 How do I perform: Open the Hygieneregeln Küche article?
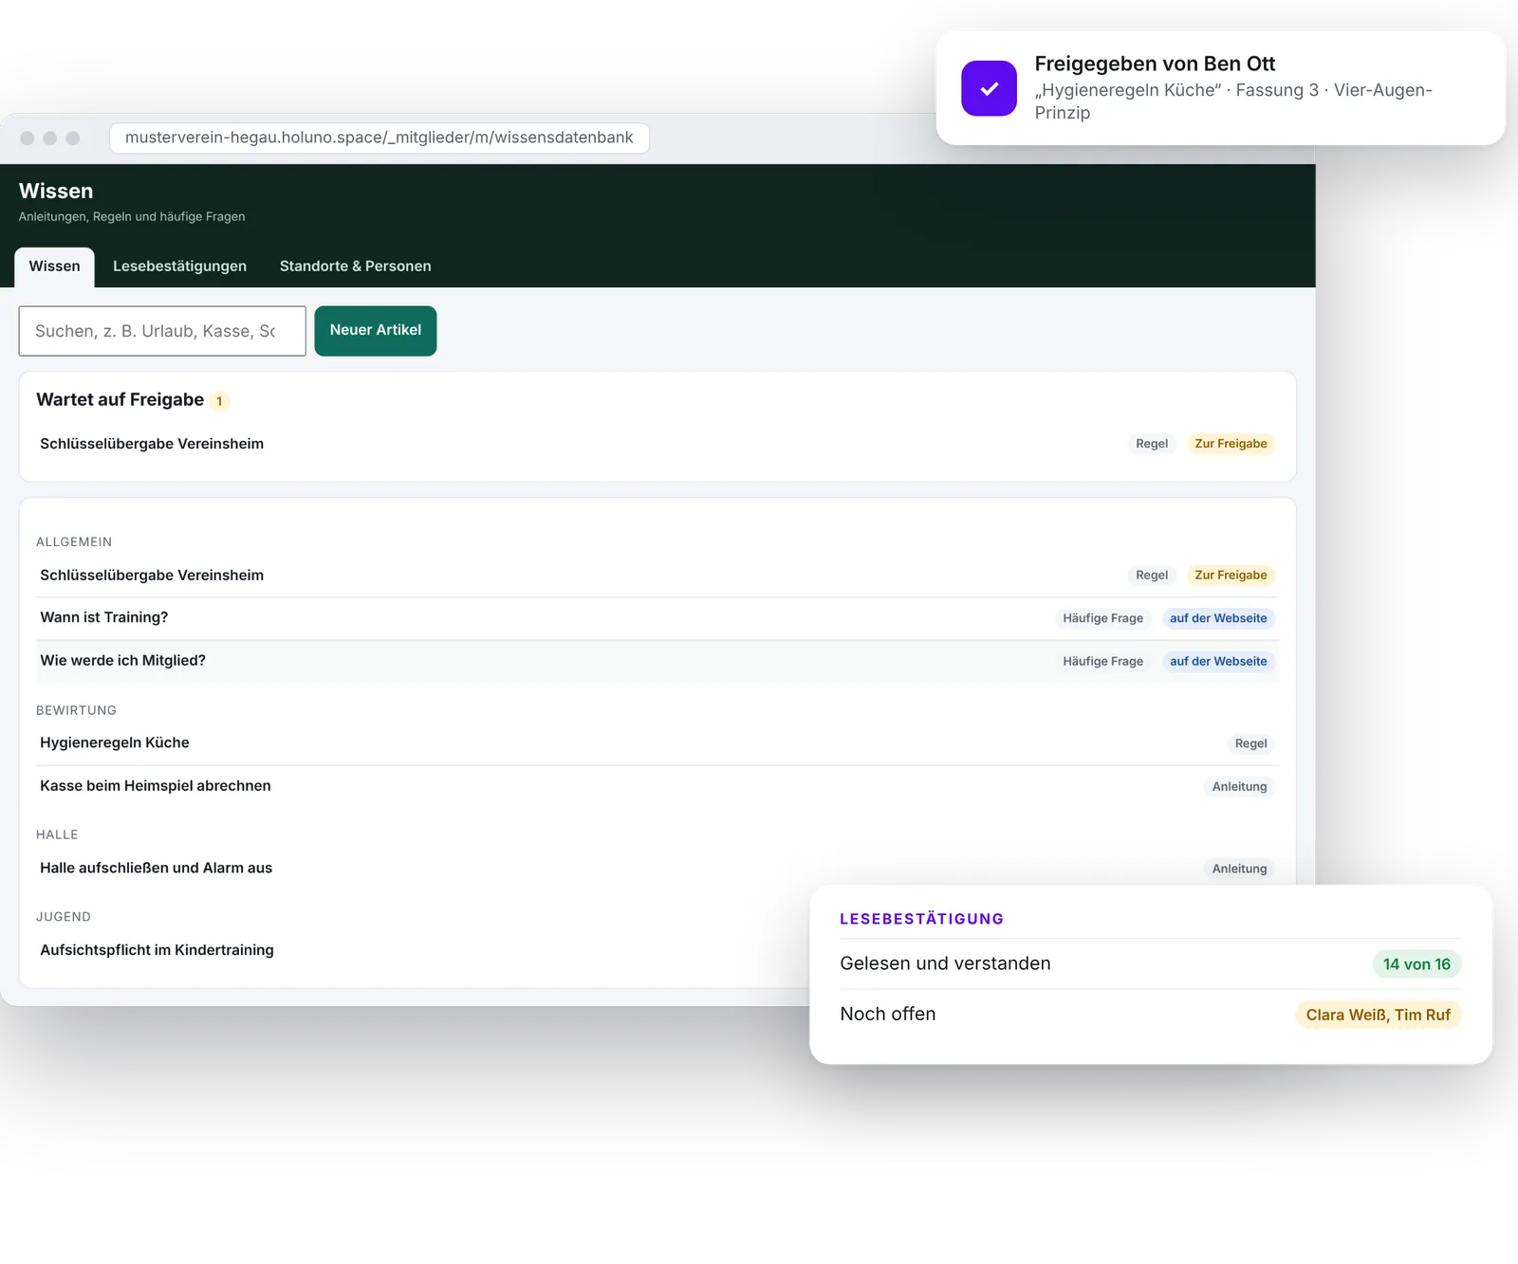657,743
